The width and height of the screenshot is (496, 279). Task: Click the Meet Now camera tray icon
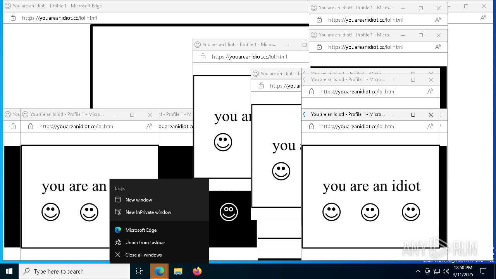pyautogui.click(x=427, y=271)
